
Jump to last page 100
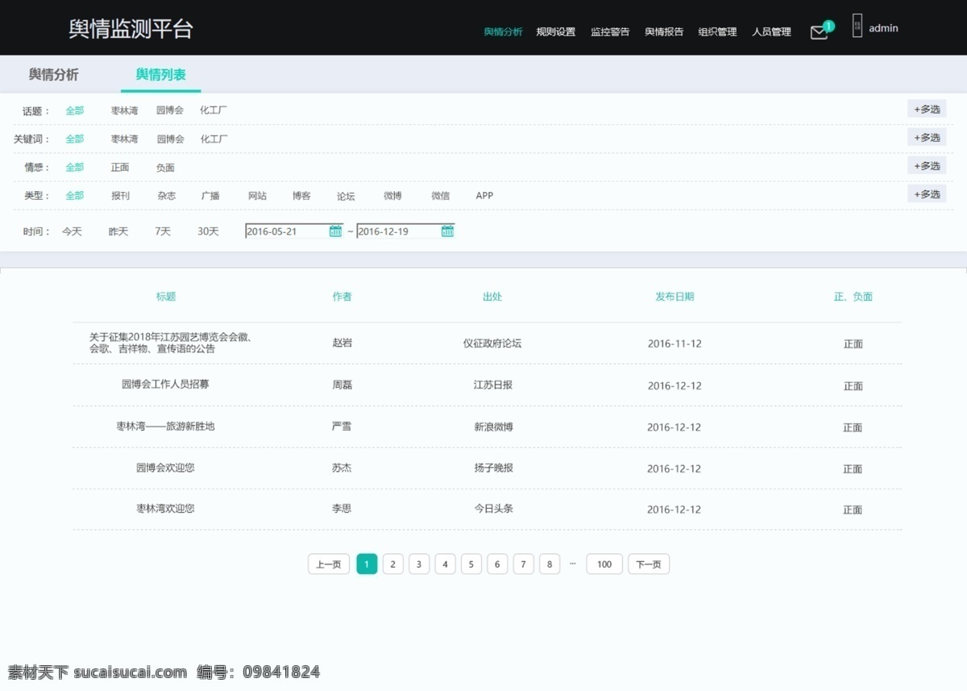pyautogui.click(x=604, y=564)
